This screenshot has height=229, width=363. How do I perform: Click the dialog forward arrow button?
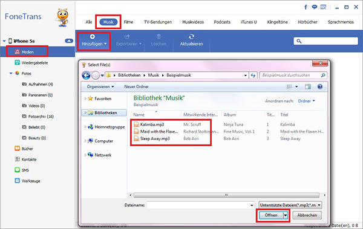pyautogui.click(x=96, y=75)
